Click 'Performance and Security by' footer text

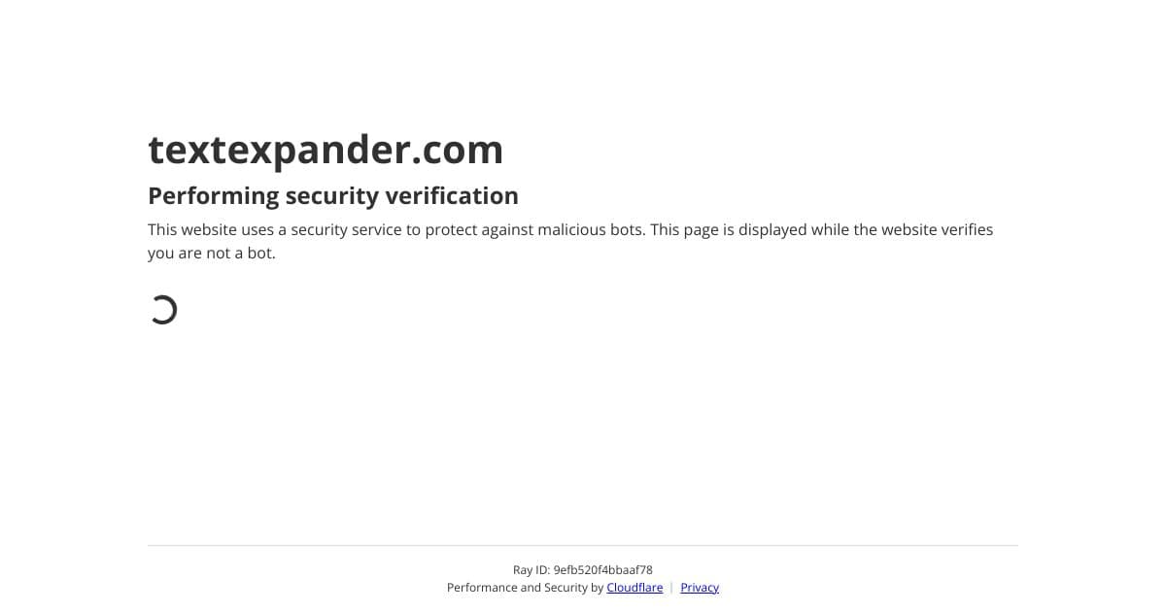(x=525, y=588)
